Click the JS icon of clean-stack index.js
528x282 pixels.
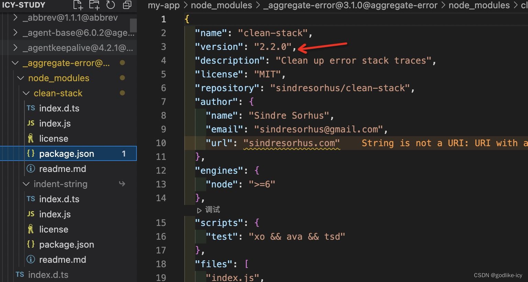click(x=31, y=123)
